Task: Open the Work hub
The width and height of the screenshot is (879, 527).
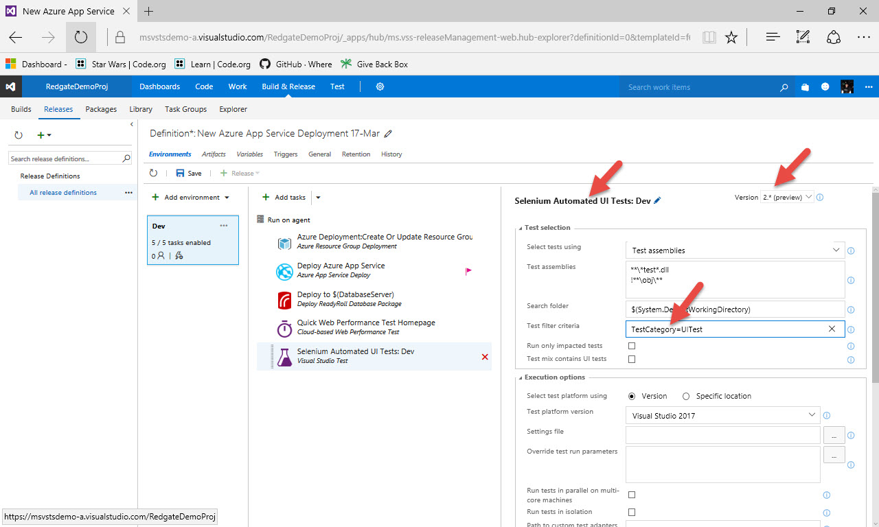Action: (238, 86)
